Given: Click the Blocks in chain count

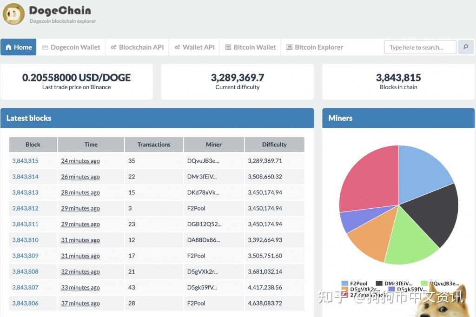Looking at the screenshot, I should (398, 78).
